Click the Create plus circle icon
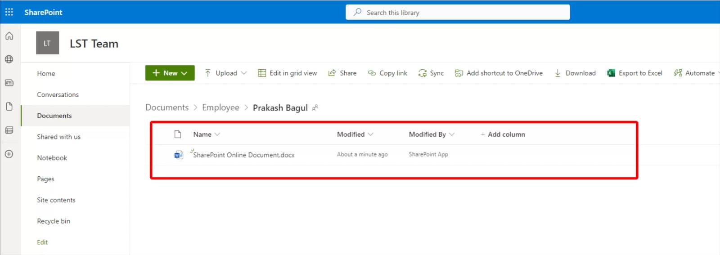 [x=9, y=154]
